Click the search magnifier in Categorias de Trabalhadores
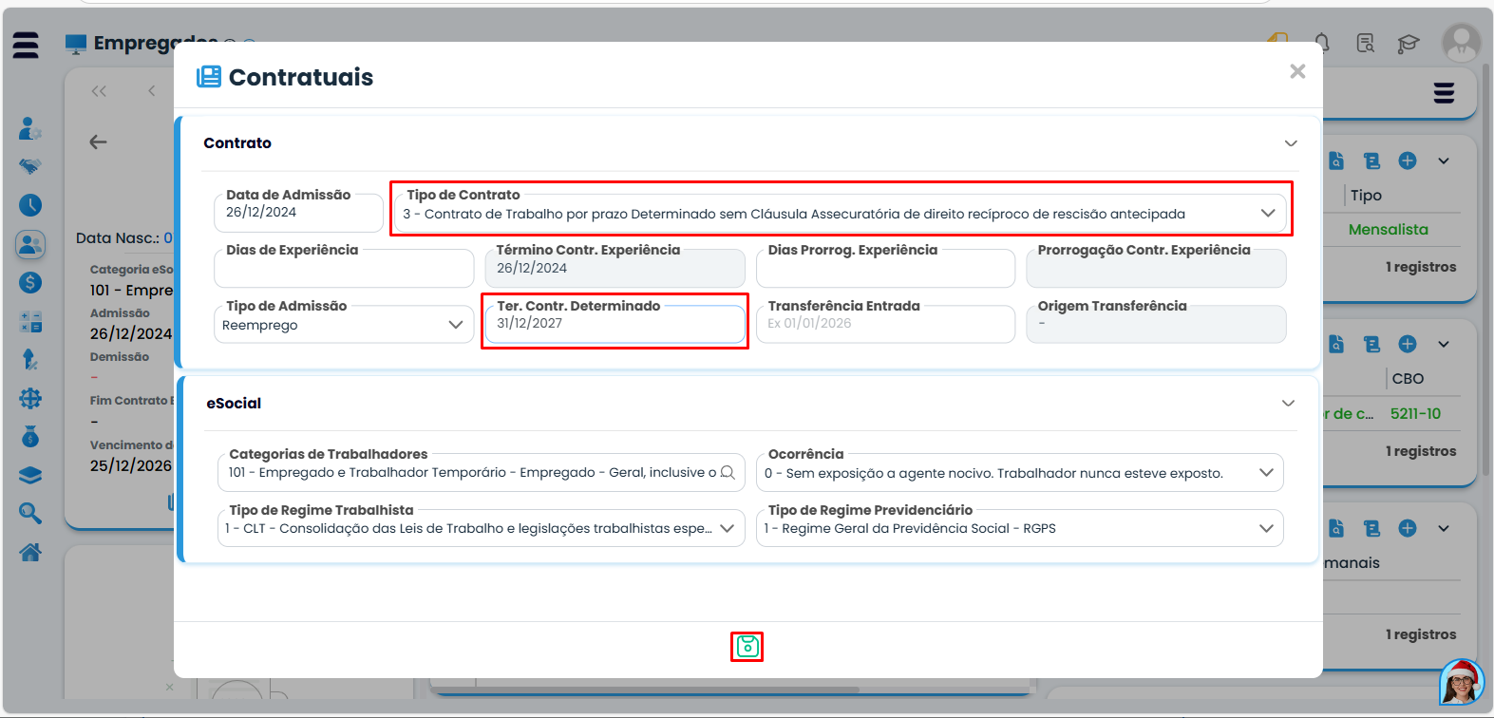The image size is (1494, 718). click(x=728, y=472)
